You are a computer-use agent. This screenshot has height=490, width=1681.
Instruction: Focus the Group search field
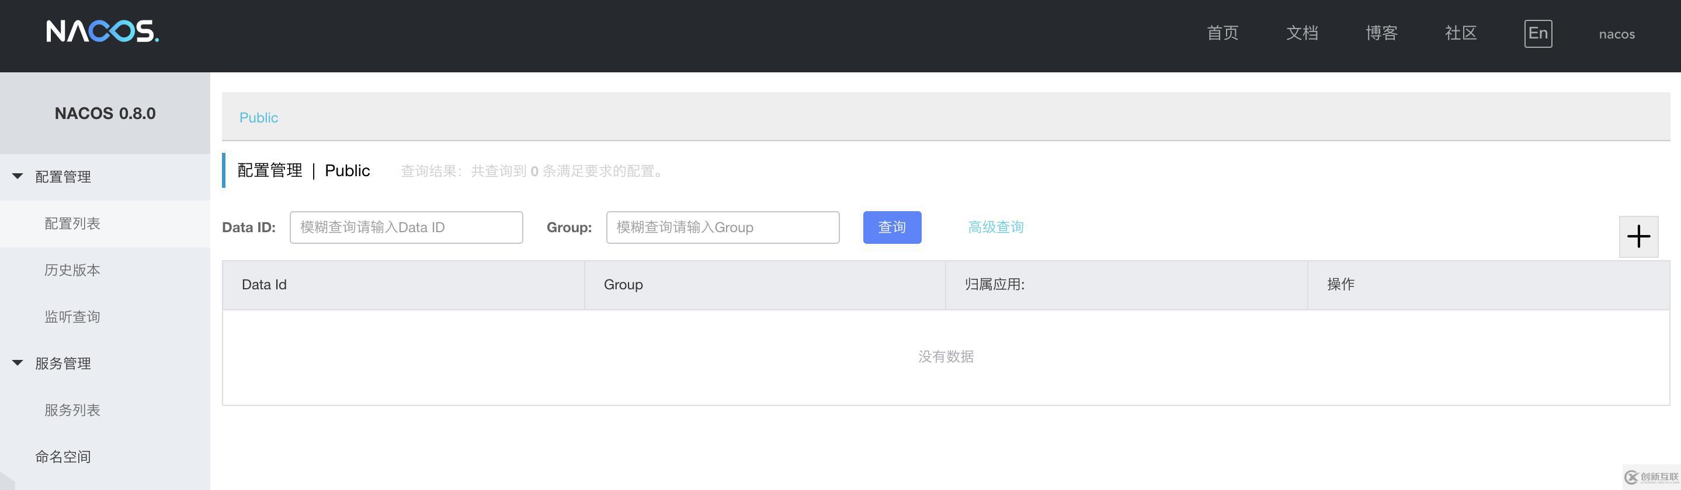pyautogui.click(x=723, y=228)
